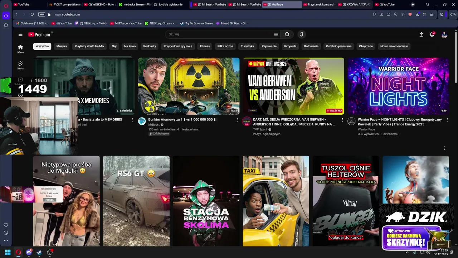This screenshot has width=458, height=258.
Task: Open the Stacja Benzynowa Skolima short
Action: tap(206, 201)
